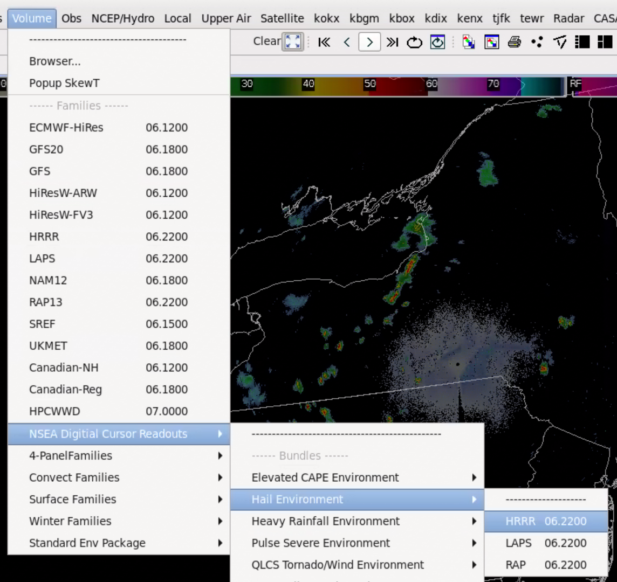Image resolution: width=617 pixels, height=582 pixels.
Task: Click the image combination icon
Action: pyautogui.click(x=468, y=42)
